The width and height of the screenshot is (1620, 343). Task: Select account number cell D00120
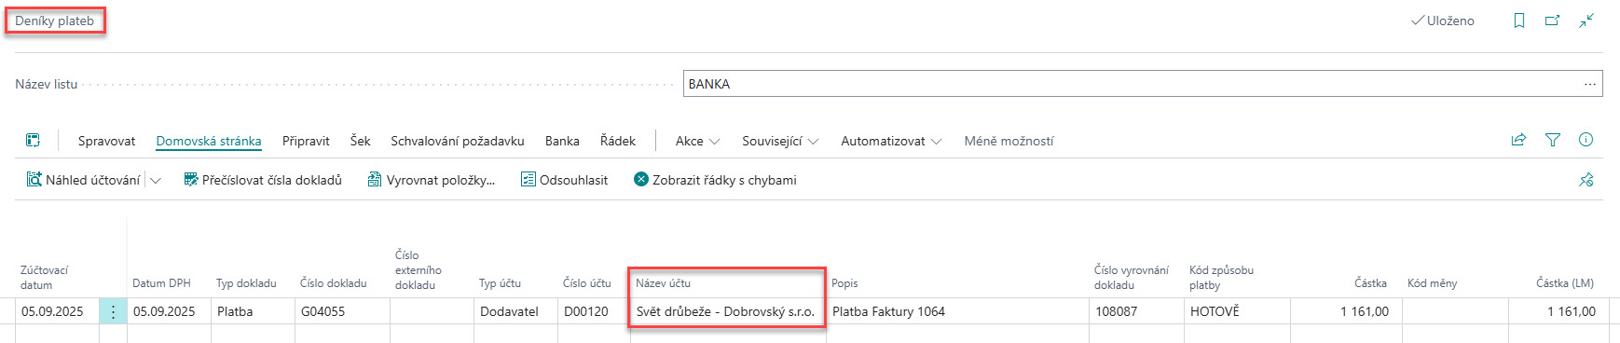click(x=594, y=311)
